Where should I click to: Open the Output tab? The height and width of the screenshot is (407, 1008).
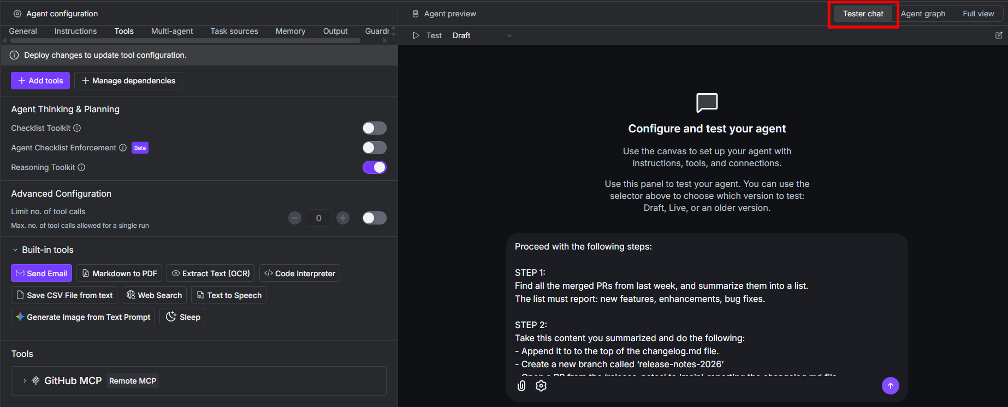click(x=335, y=31)
